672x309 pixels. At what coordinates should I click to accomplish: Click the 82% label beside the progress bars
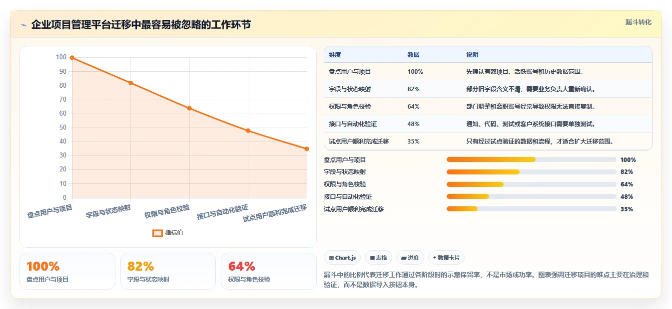click(x=627, y=172)
